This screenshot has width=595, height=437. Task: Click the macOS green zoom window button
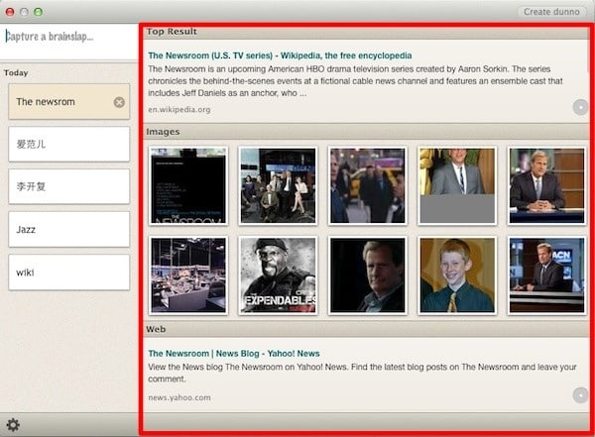pos(39,11)
